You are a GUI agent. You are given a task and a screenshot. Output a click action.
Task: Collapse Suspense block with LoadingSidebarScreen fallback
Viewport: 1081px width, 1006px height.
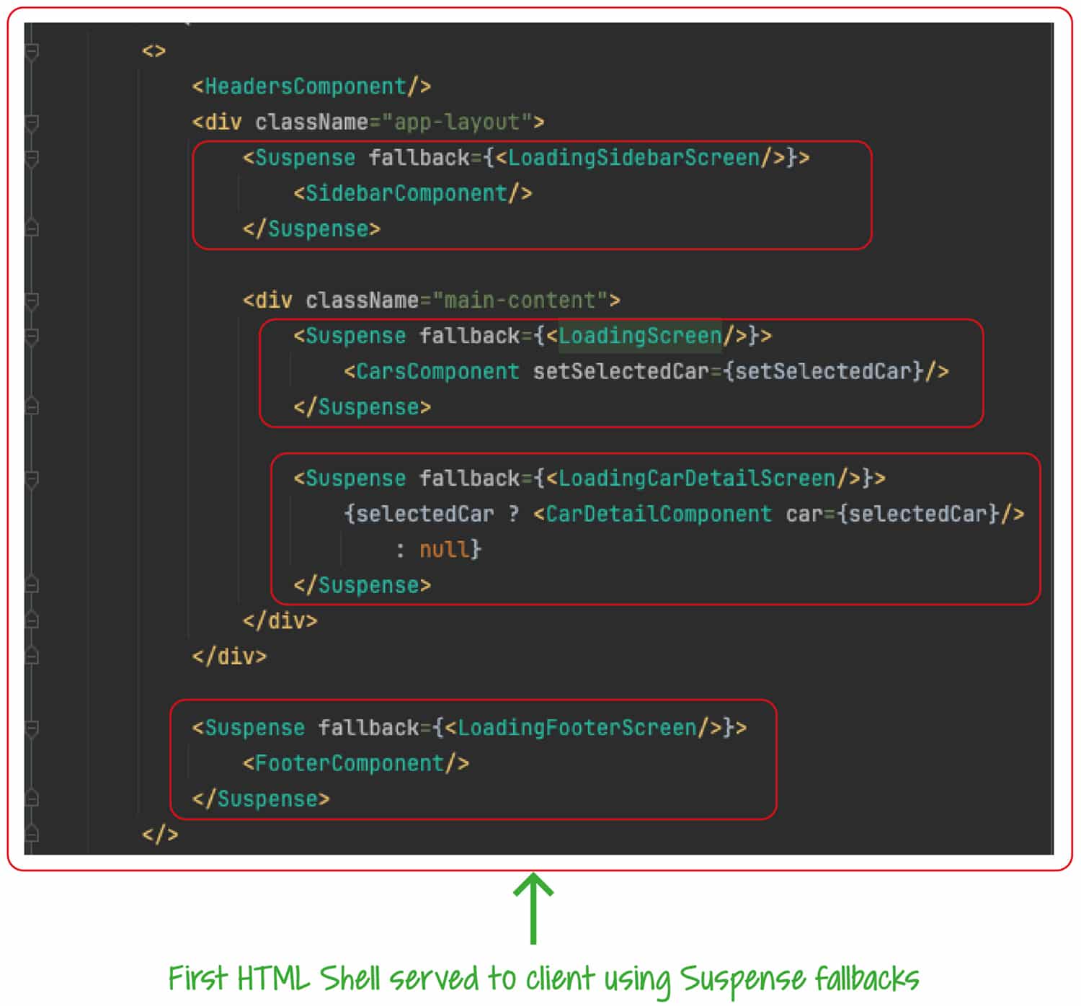(32, 158)
